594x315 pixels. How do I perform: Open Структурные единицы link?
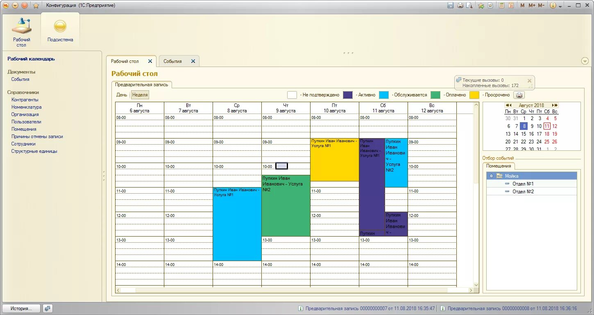34,151
